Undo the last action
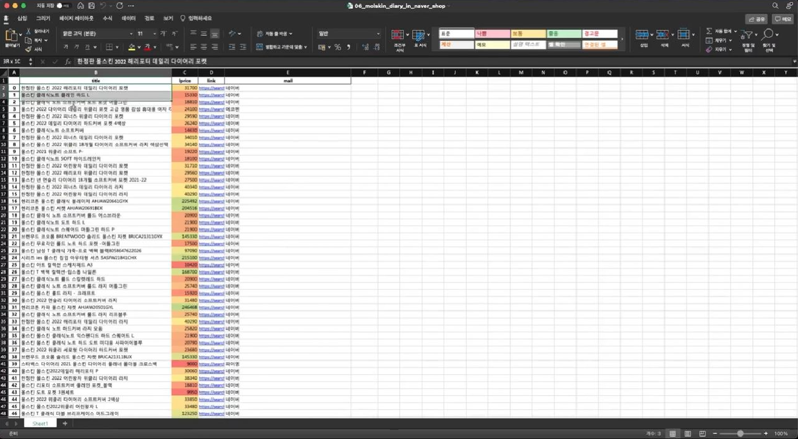Screen dimensions: 798x439 (103, 5)
